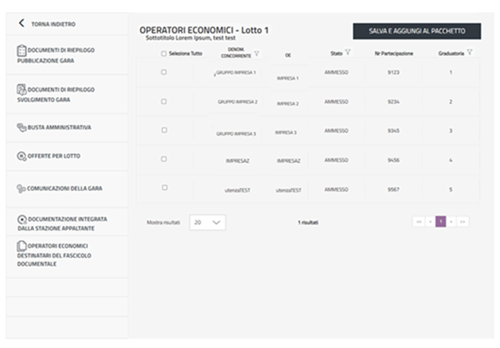
Task: Click the Documenti di Riepilogo Pubblicazione Gara icon
Action: (21, 50)
